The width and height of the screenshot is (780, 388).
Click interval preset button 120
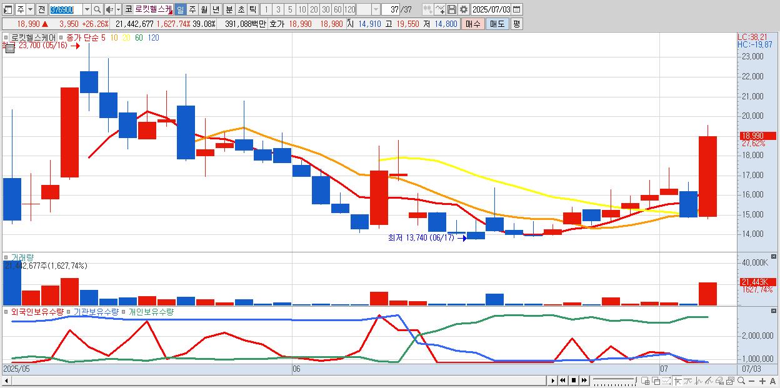coord(350,9)
